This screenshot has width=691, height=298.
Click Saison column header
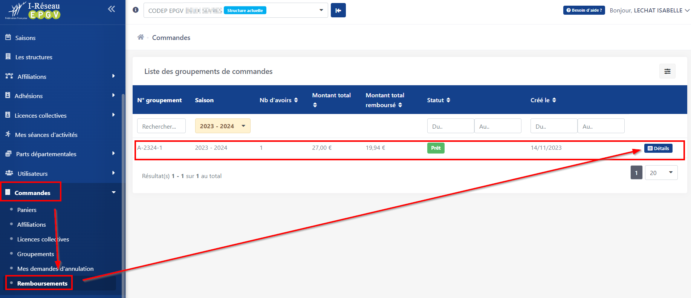pyautogui.click(x=204, y=100)
